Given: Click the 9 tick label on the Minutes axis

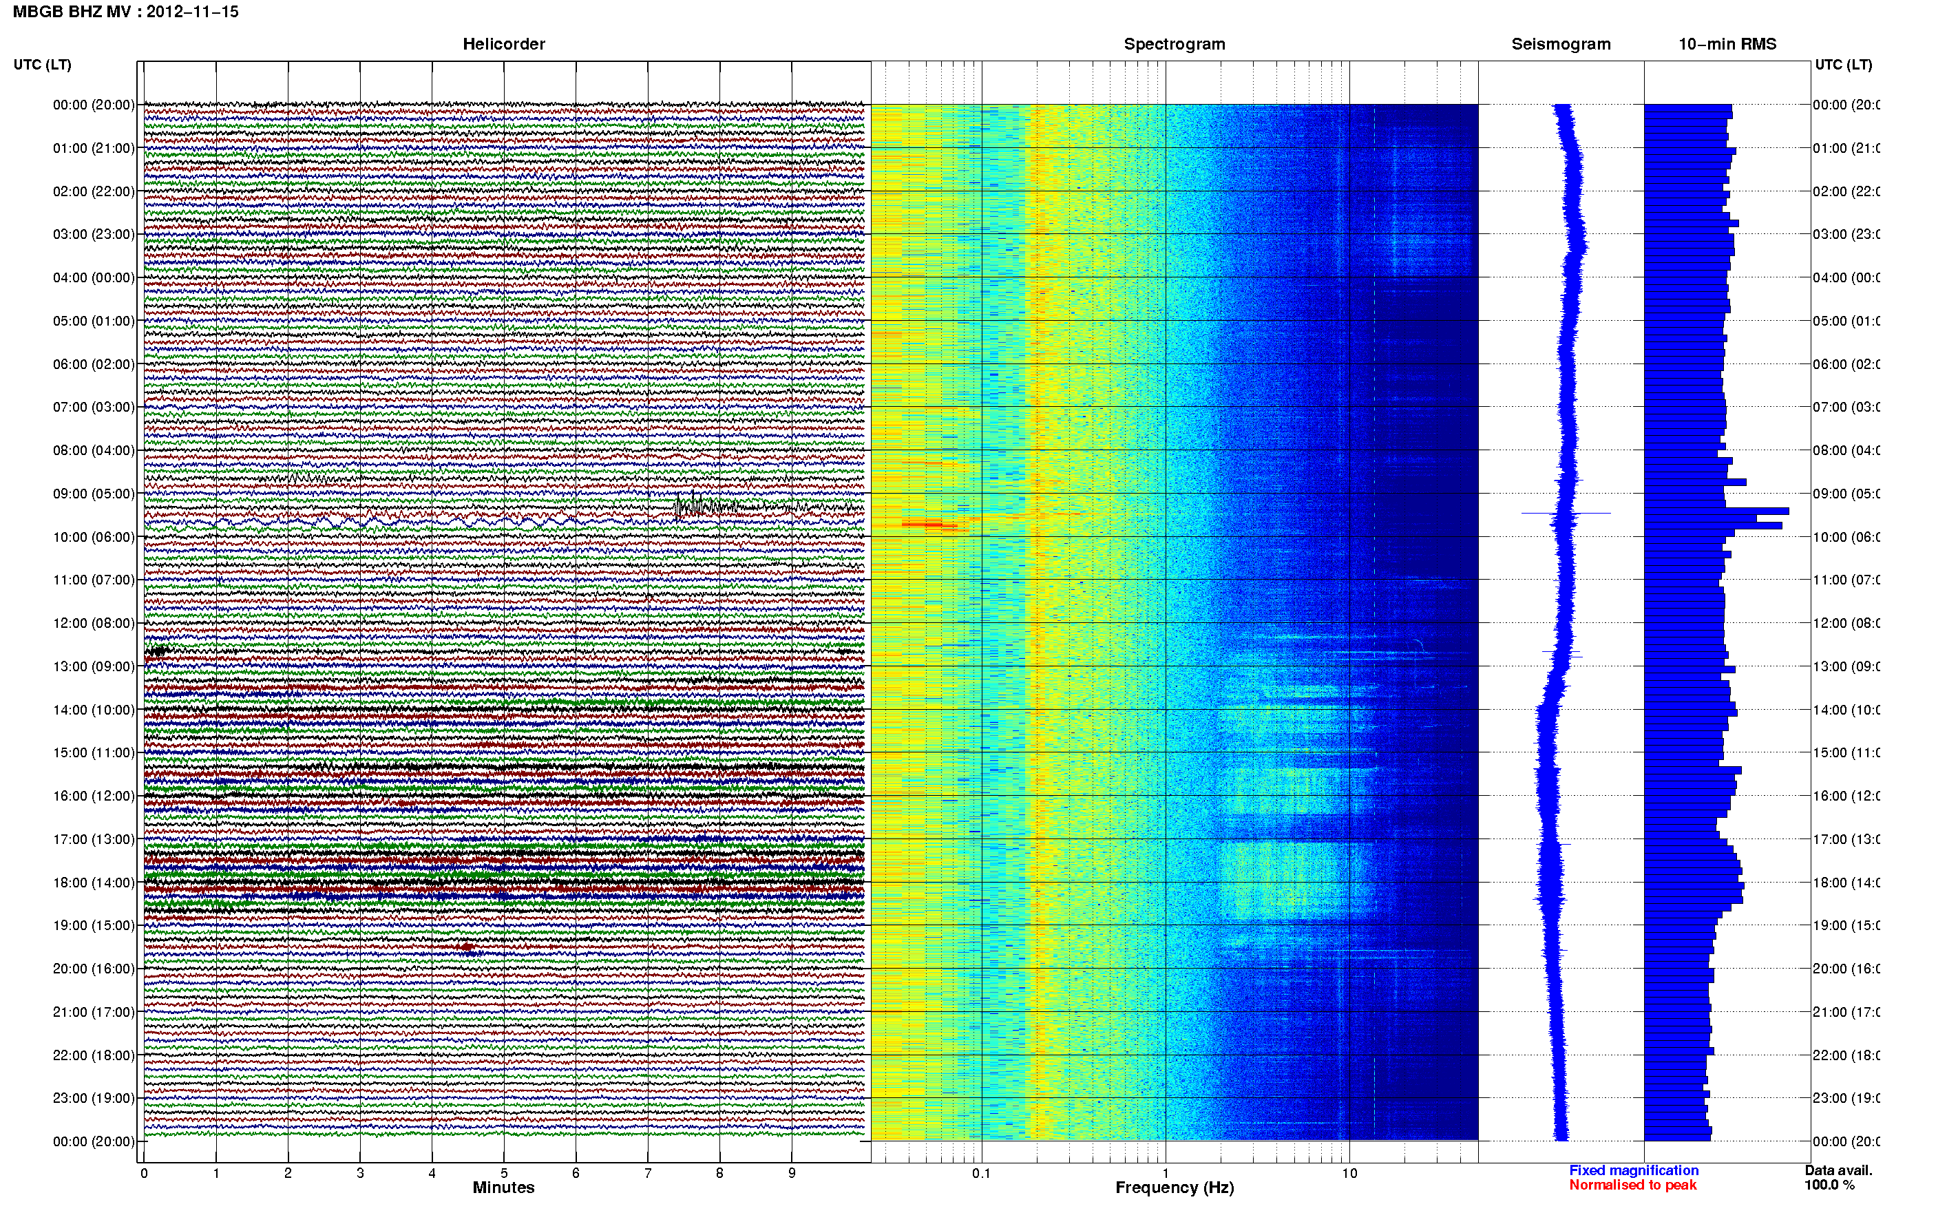Looking at the screenshot, I should [x=792, y=1173].
